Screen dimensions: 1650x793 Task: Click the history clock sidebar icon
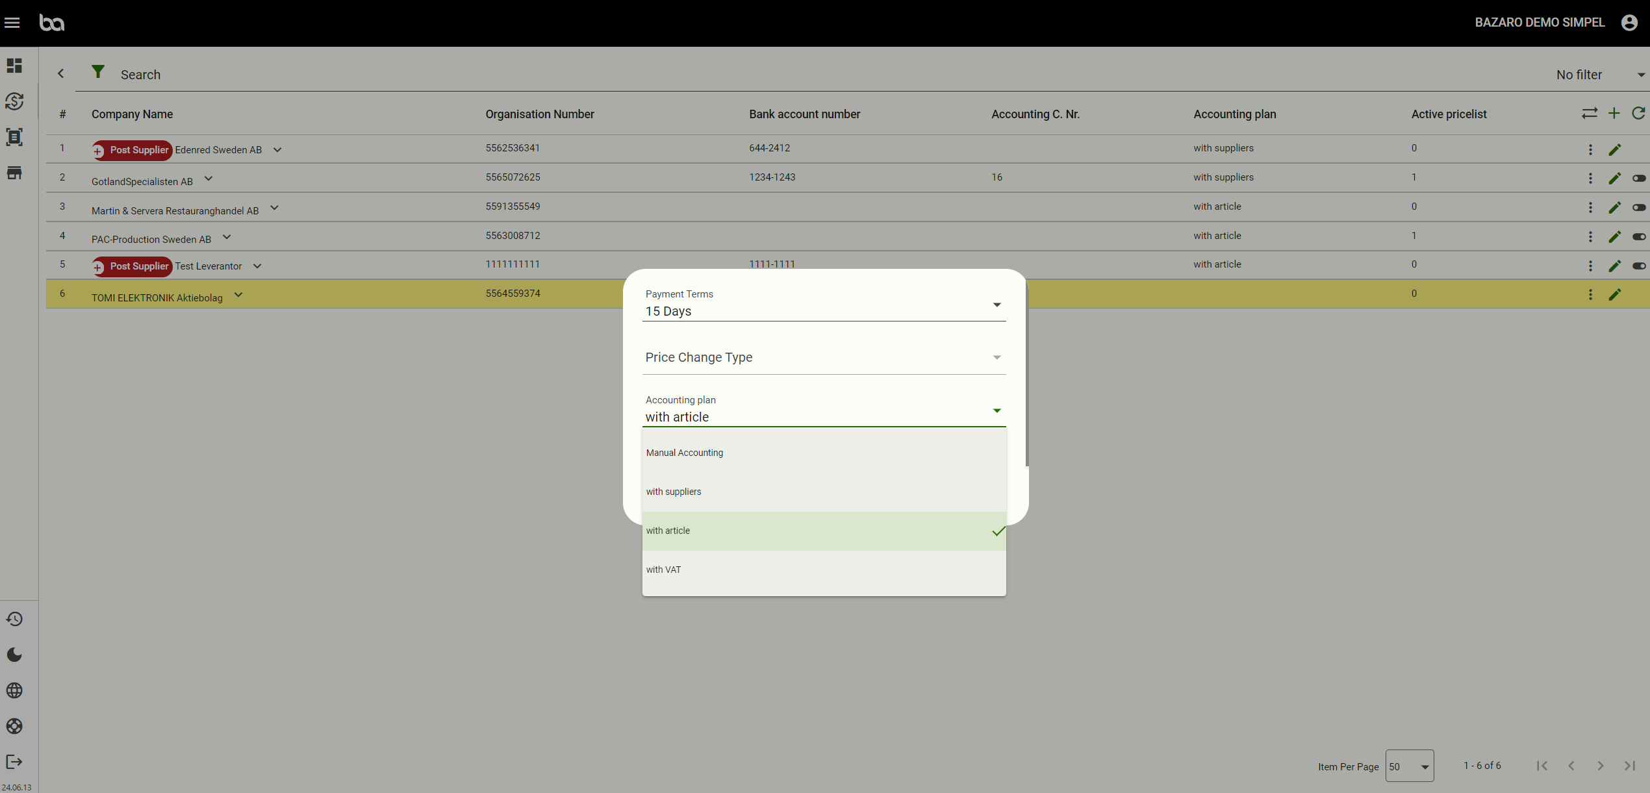pyautogui.click(x=14, y=619)
